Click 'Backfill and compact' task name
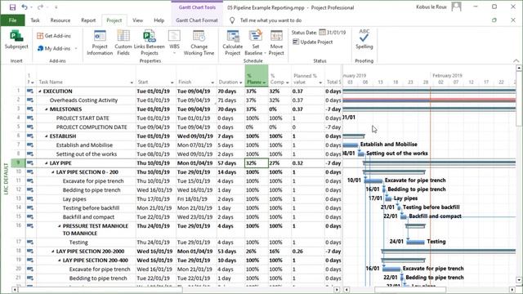The width and height of the screenshot is (523, 294). click(x=88, y=217)
